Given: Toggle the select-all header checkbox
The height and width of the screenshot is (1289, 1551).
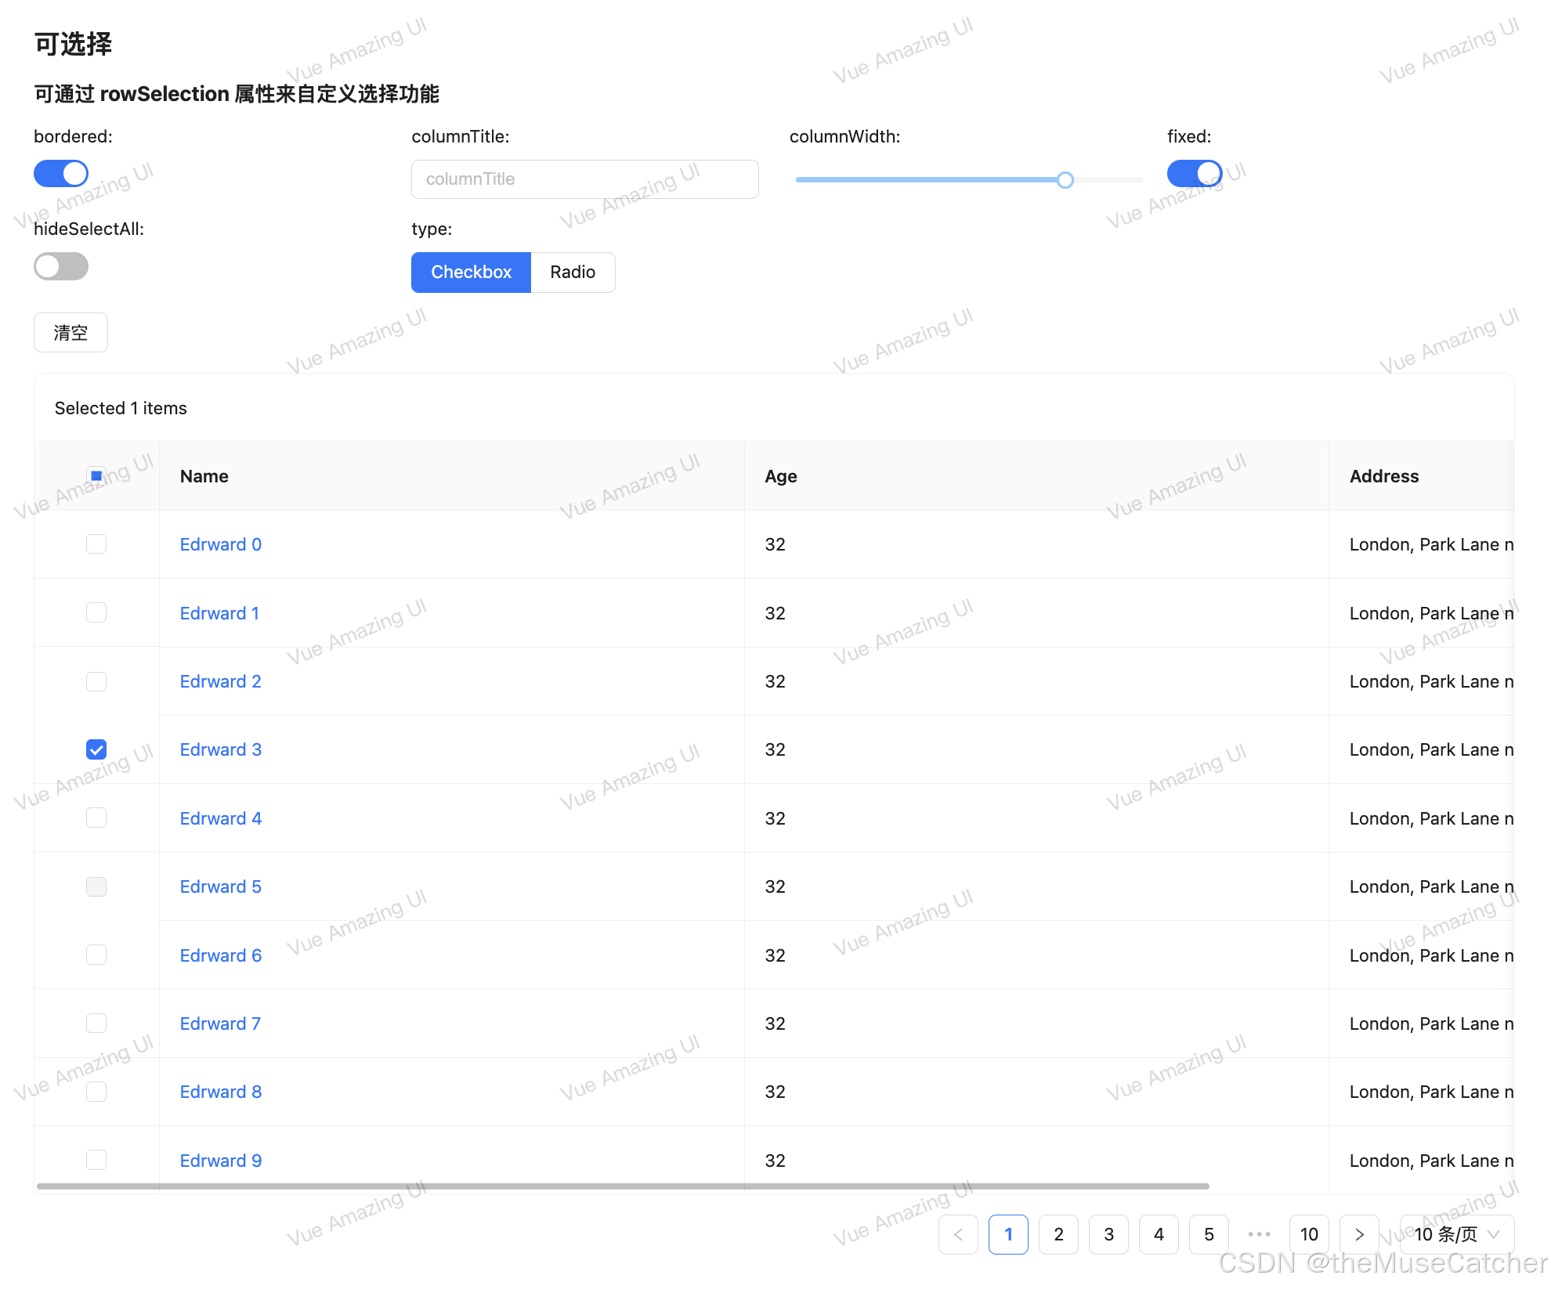Looking at the screenshot, I should pyautogui.click(x=96, y=475).
